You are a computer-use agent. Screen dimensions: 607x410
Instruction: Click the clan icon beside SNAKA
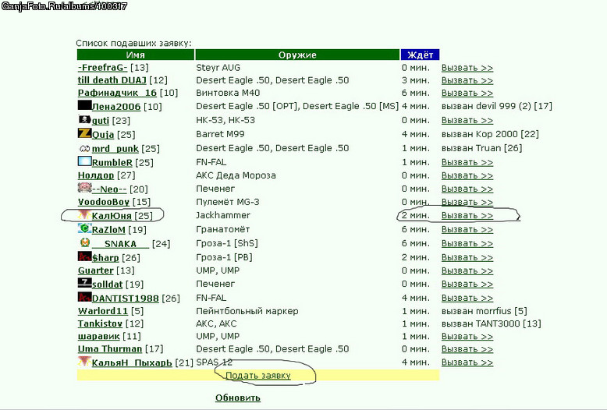85,242
